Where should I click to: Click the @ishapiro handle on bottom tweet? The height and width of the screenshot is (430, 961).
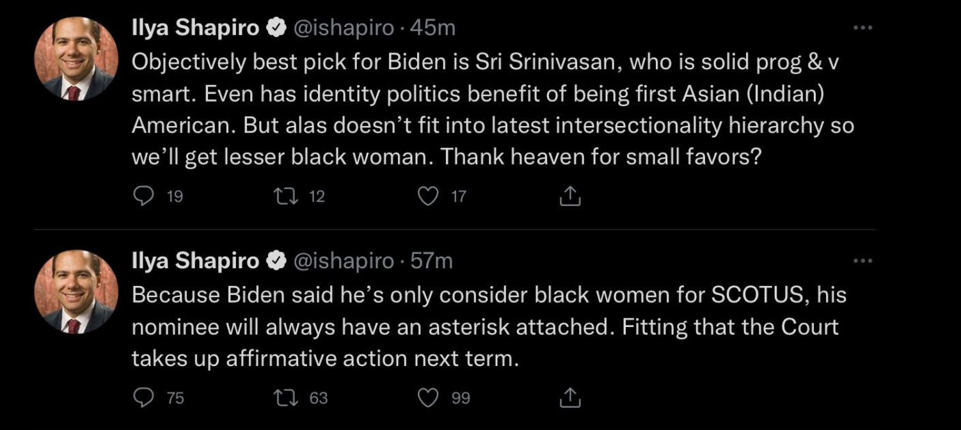pos(343,260)
